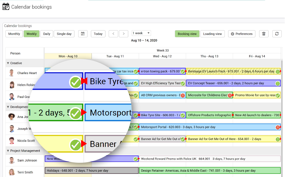This screenshot has width=285, height=177.
Task: Go to previous week arrow
Action: (113, 34)
